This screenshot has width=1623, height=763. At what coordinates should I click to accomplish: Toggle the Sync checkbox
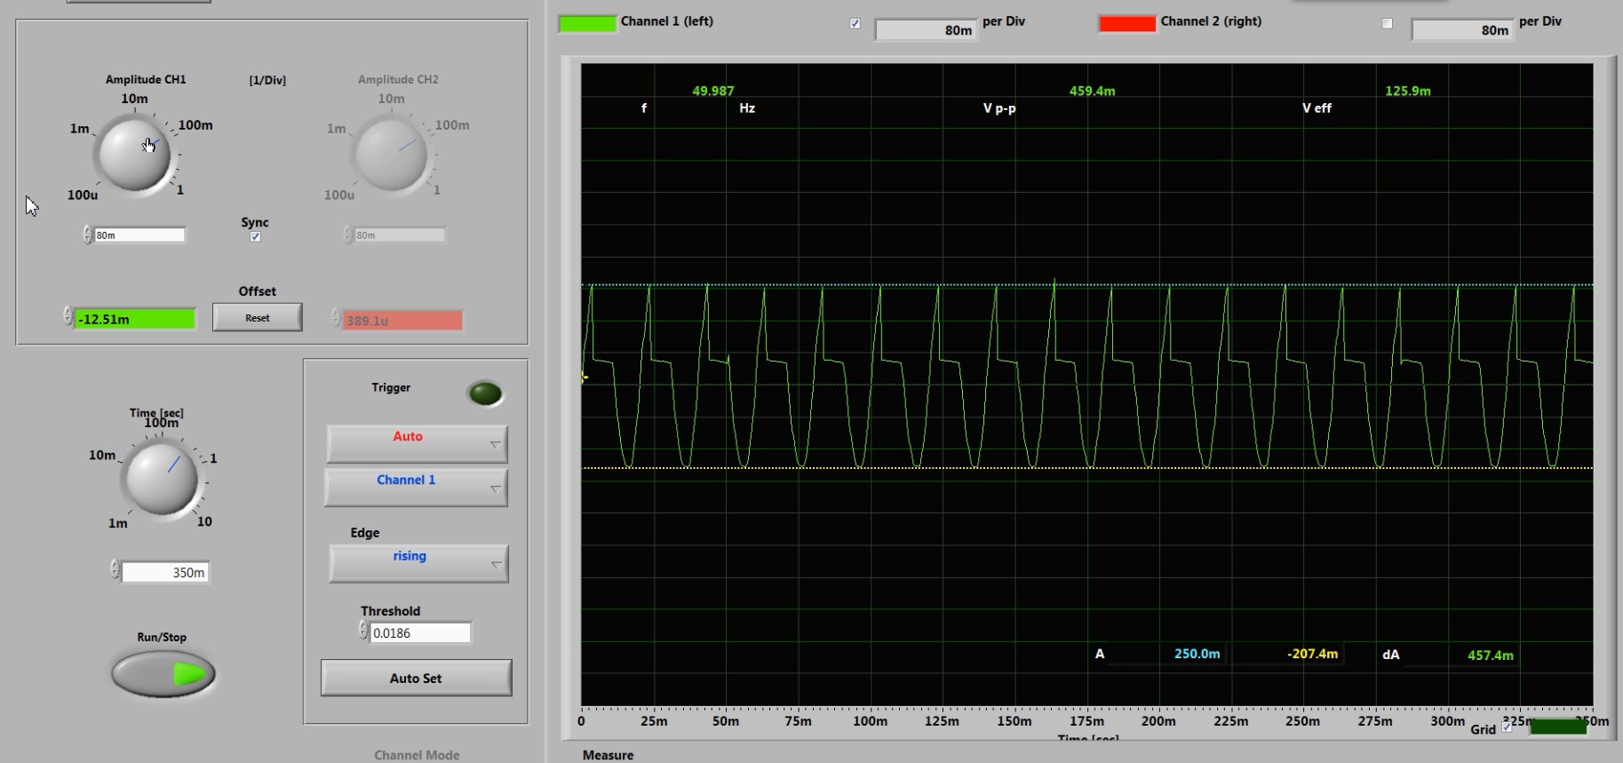[x=256, y=237]
